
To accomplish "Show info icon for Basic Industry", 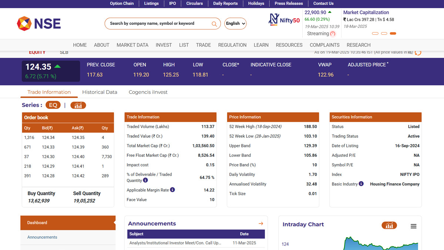I will click(361, 184).
